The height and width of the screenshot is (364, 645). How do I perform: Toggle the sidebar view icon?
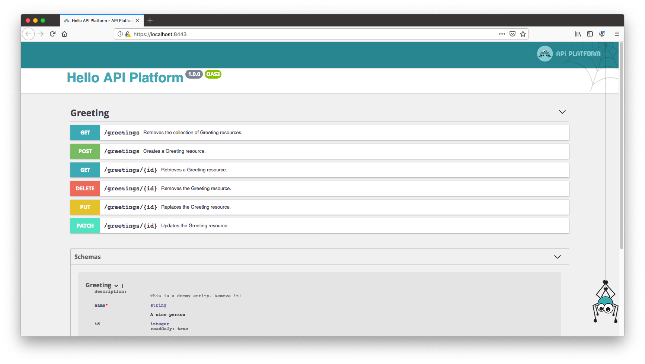point(590,34)
